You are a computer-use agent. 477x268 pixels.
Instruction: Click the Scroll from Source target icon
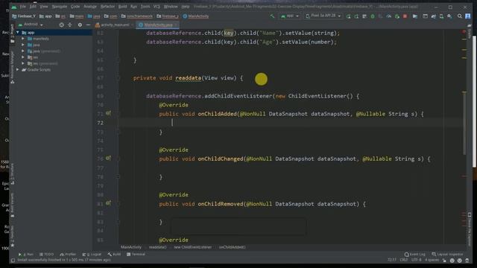pos(61,25)
